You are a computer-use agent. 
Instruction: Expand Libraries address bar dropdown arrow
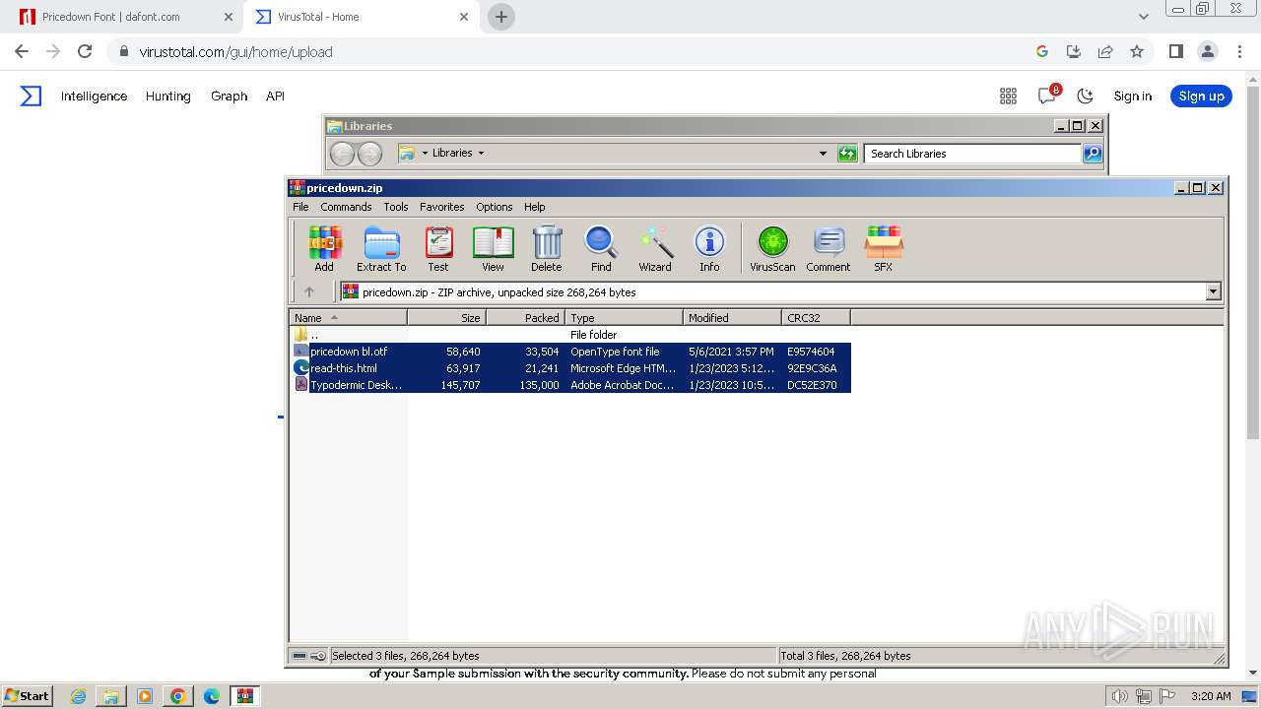coord(823,154)
